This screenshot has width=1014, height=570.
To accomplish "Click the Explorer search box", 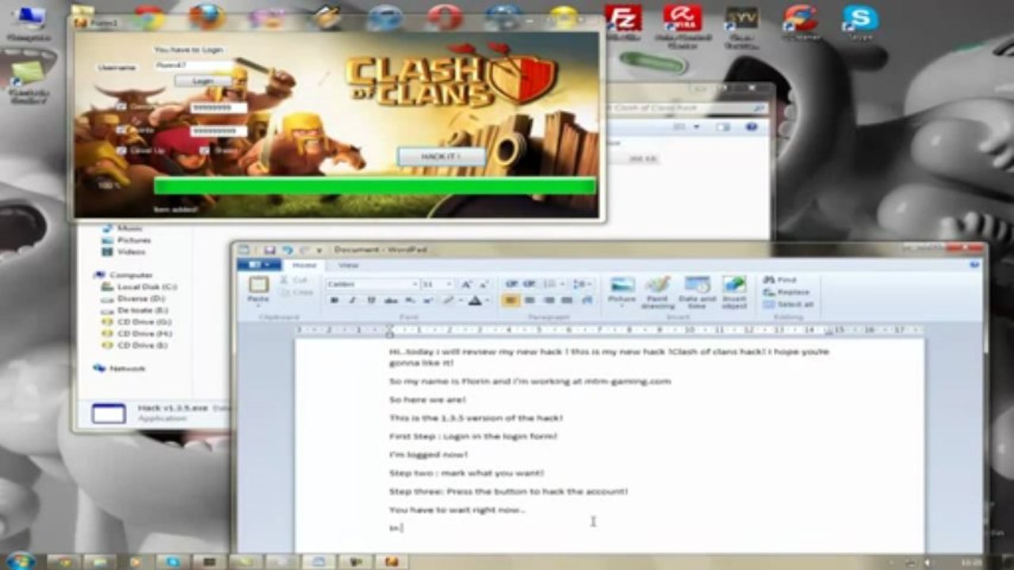I will 688,108.
